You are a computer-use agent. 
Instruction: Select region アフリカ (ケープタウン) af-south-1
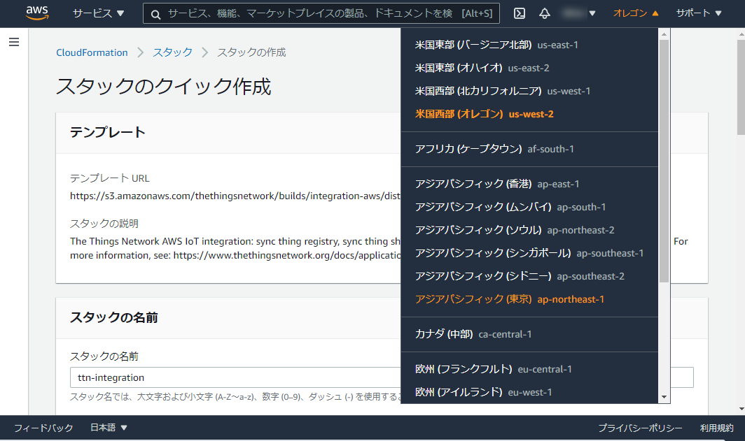529,149
